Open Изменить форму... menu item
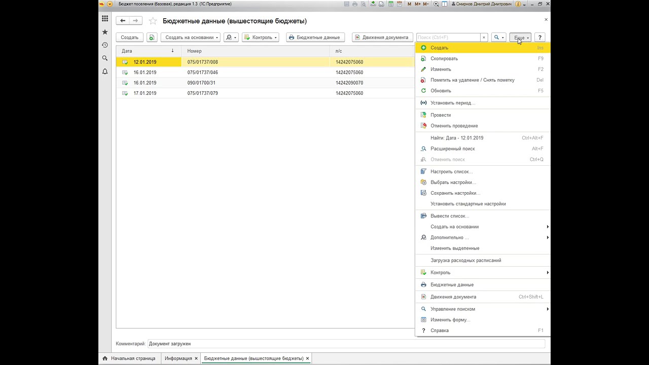 click(482, 320)
